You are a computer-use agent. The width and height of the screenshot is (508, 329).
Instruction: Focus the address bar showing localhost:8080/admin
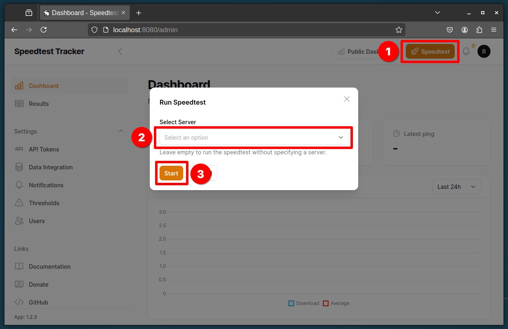[247, 30]
